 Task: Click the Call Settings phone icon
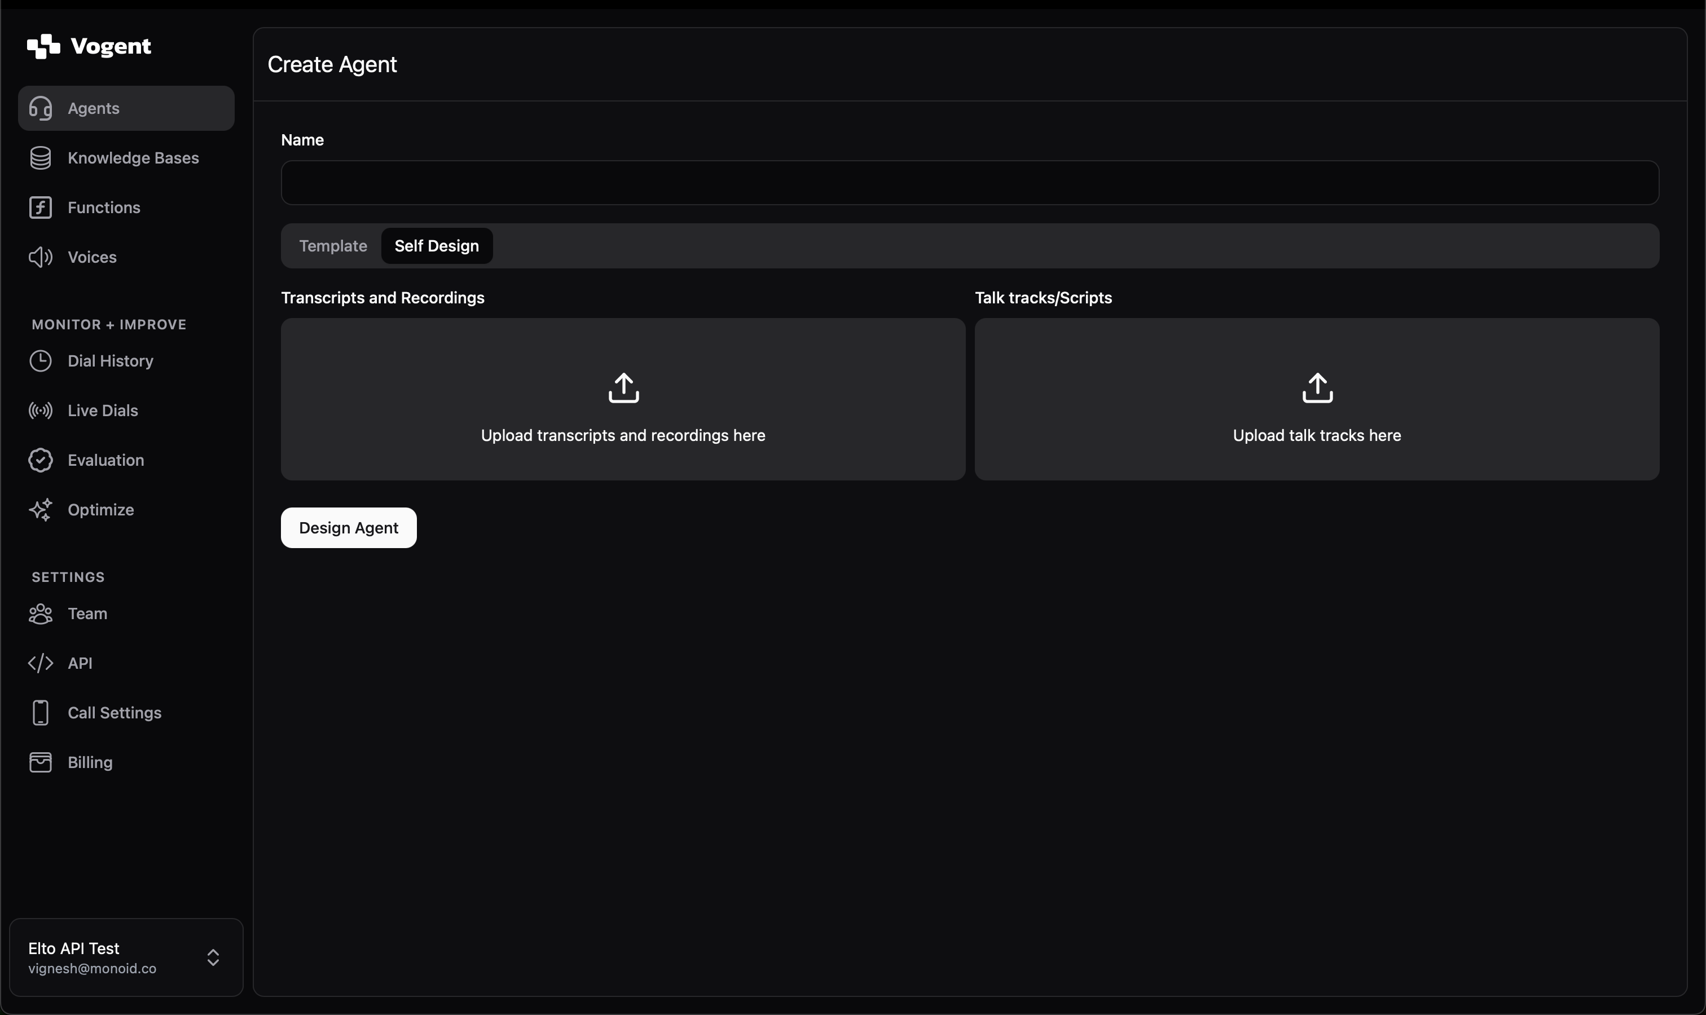coord(41,713)
